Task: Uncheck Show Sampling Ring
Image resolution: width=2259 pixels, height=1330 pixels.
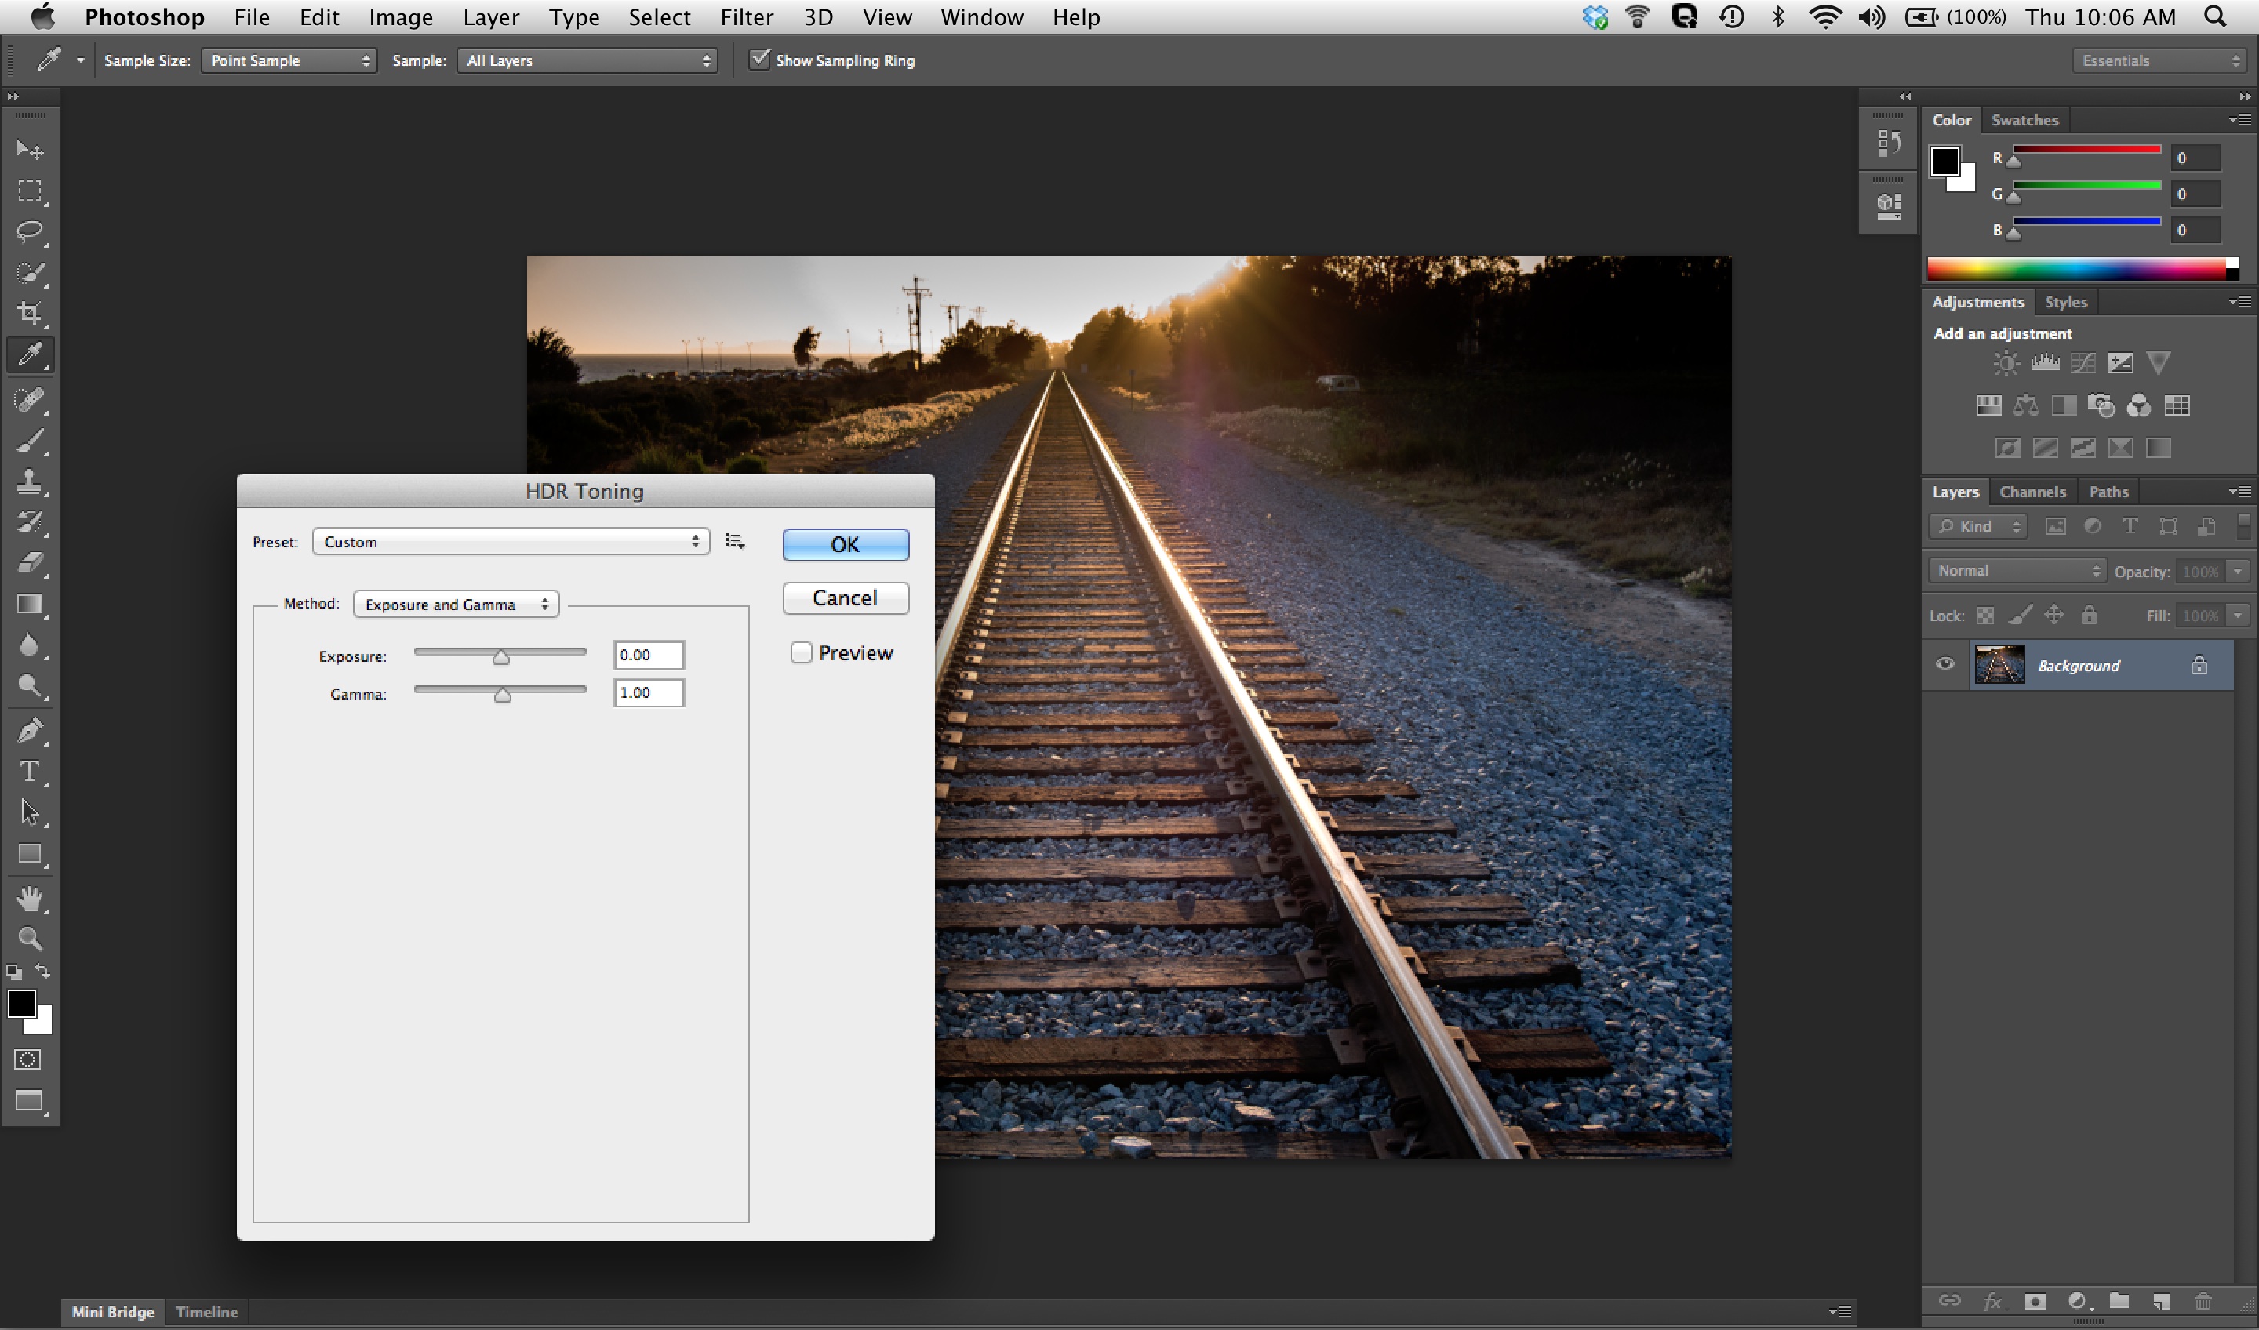Action: [759, 59]
